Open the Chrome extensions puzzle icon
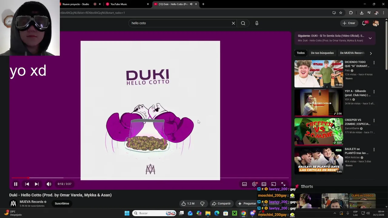Screen dimensions: 388x218 (351, 13)
